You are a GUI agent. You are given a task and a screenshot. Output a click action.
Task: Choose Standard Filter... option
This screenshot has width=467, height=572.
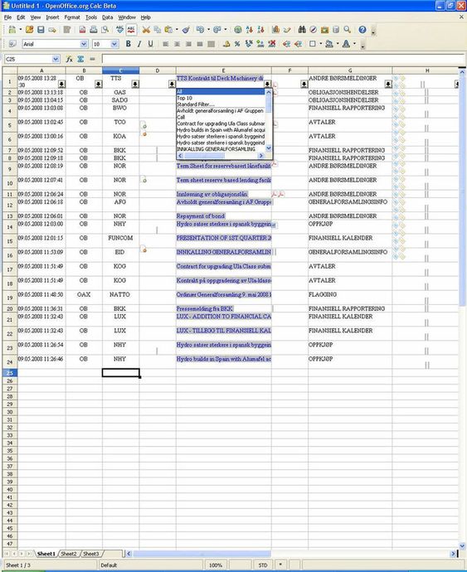[196, 104]
